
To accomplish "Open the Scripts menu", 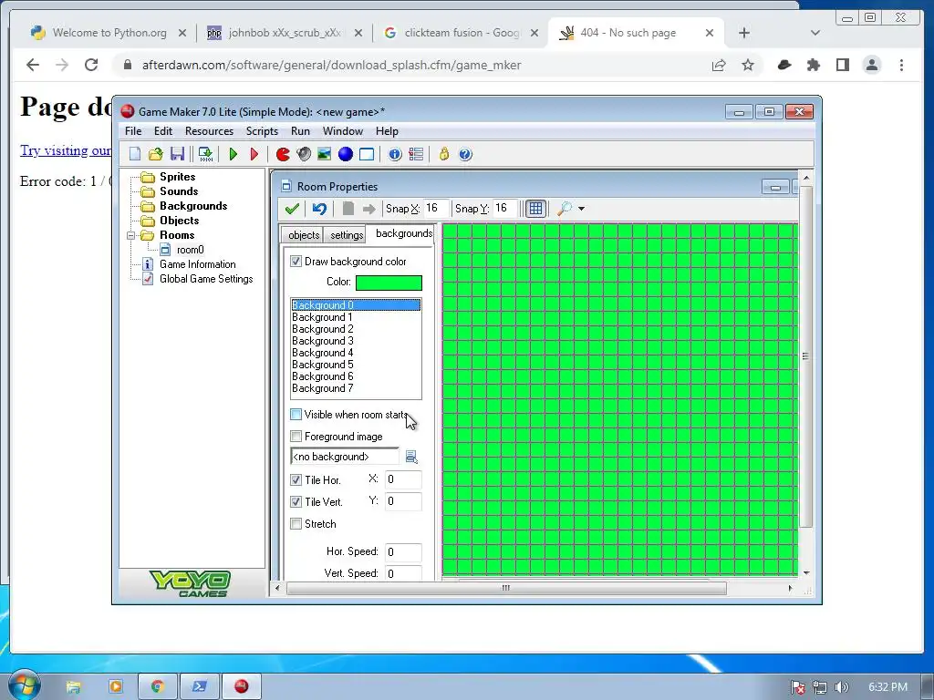I will (262, 131).
